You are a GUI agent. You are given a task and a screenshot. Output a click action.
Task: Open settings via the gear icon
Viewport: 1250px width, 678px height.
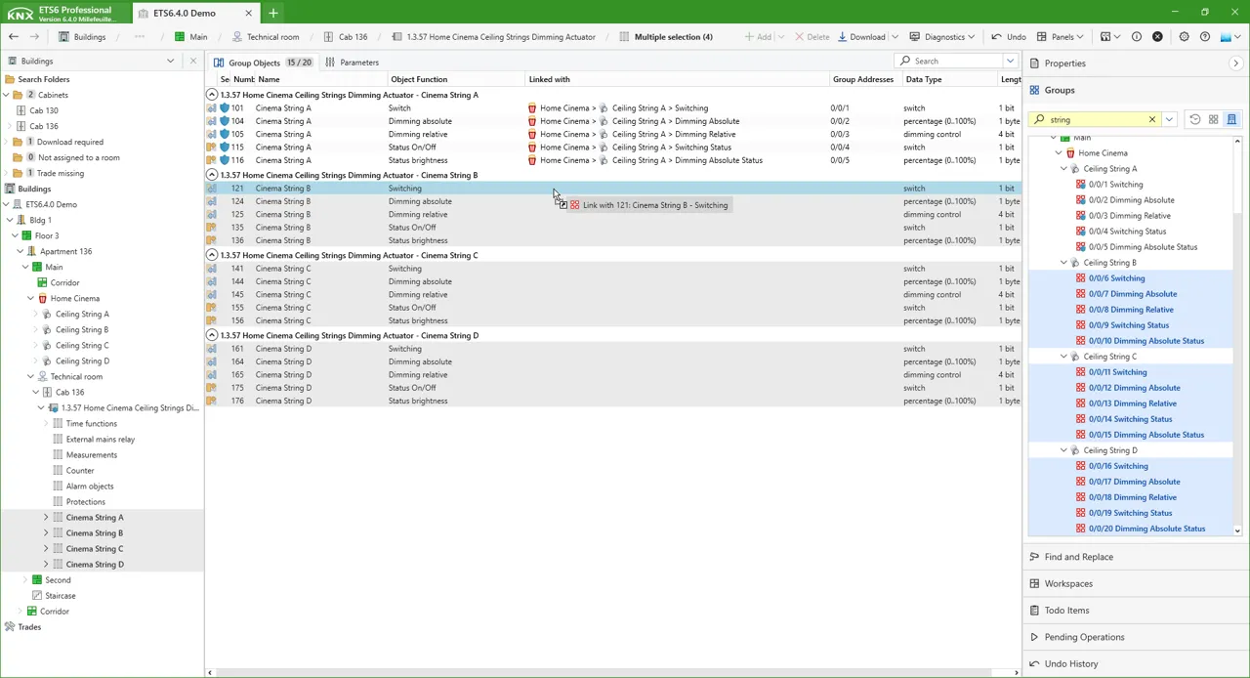(x=1184, y=37)
